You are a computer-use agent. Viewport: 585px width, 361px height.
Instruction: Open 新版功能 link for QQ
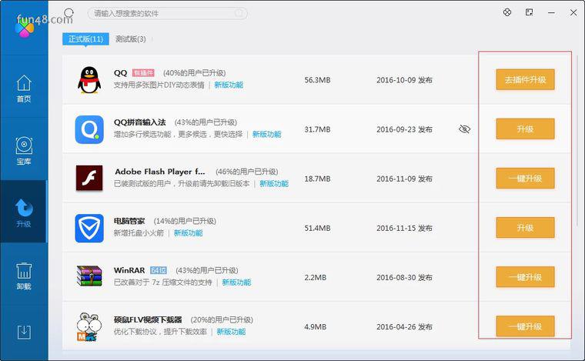pos(229,85)
